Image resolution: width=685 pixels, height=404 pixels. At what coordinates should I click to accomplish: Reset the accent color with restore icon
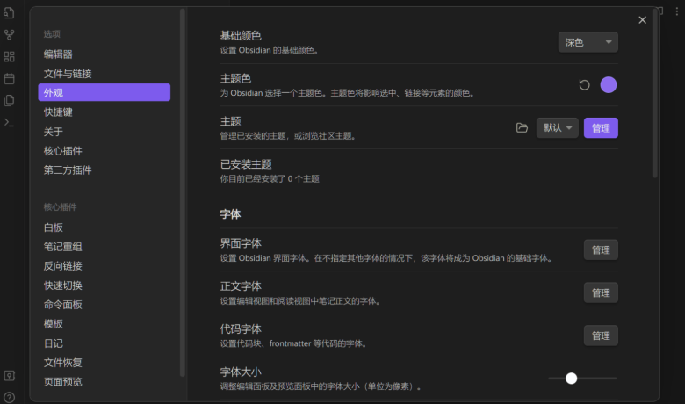pyautogui.click(x=585, y=84)
